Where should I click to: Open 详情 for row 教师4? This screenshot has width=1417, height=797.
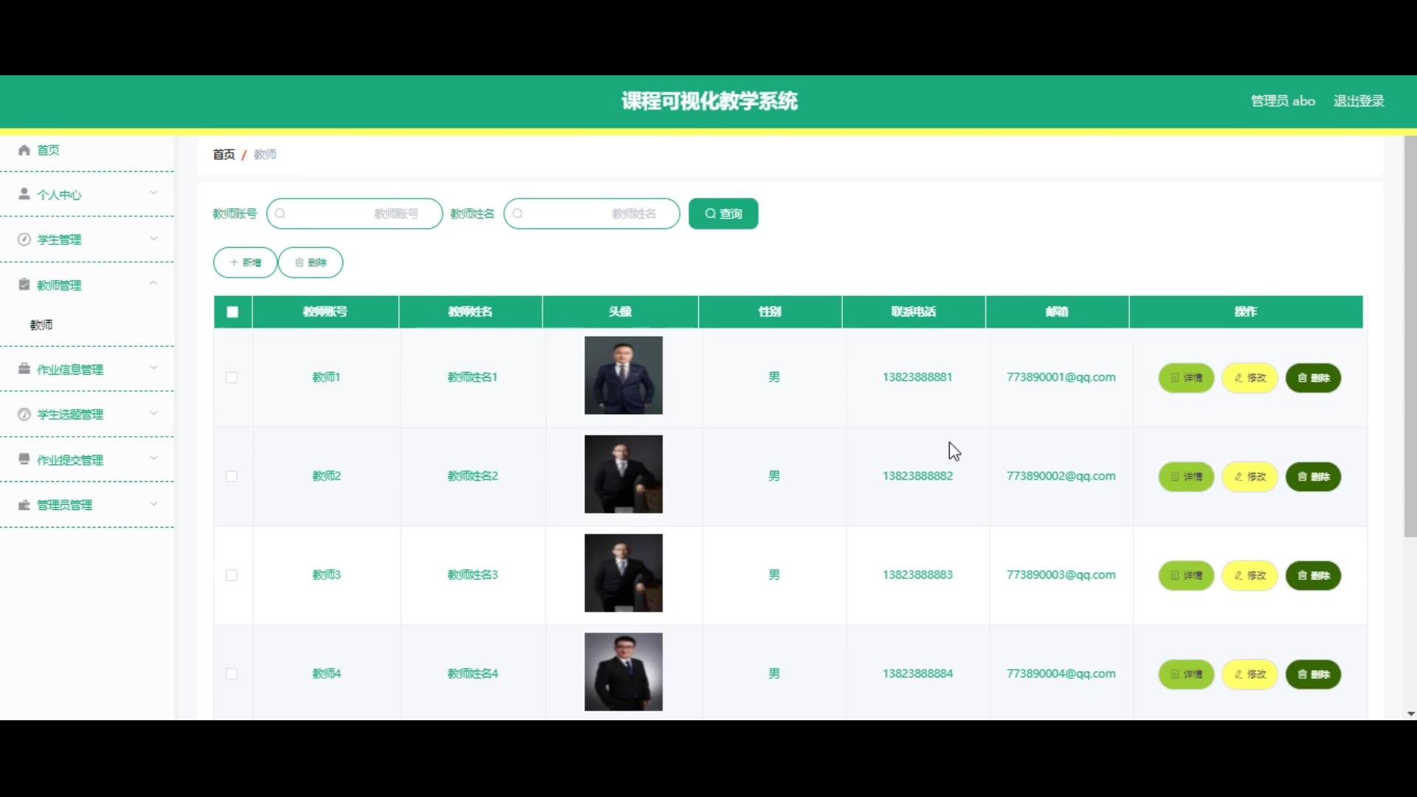tap(1186, 674)
